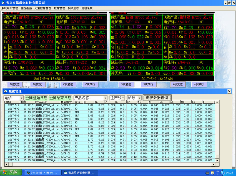Click the C线复位 button
This screenshot has height=176, width=236.
click(x=68, y=84)
